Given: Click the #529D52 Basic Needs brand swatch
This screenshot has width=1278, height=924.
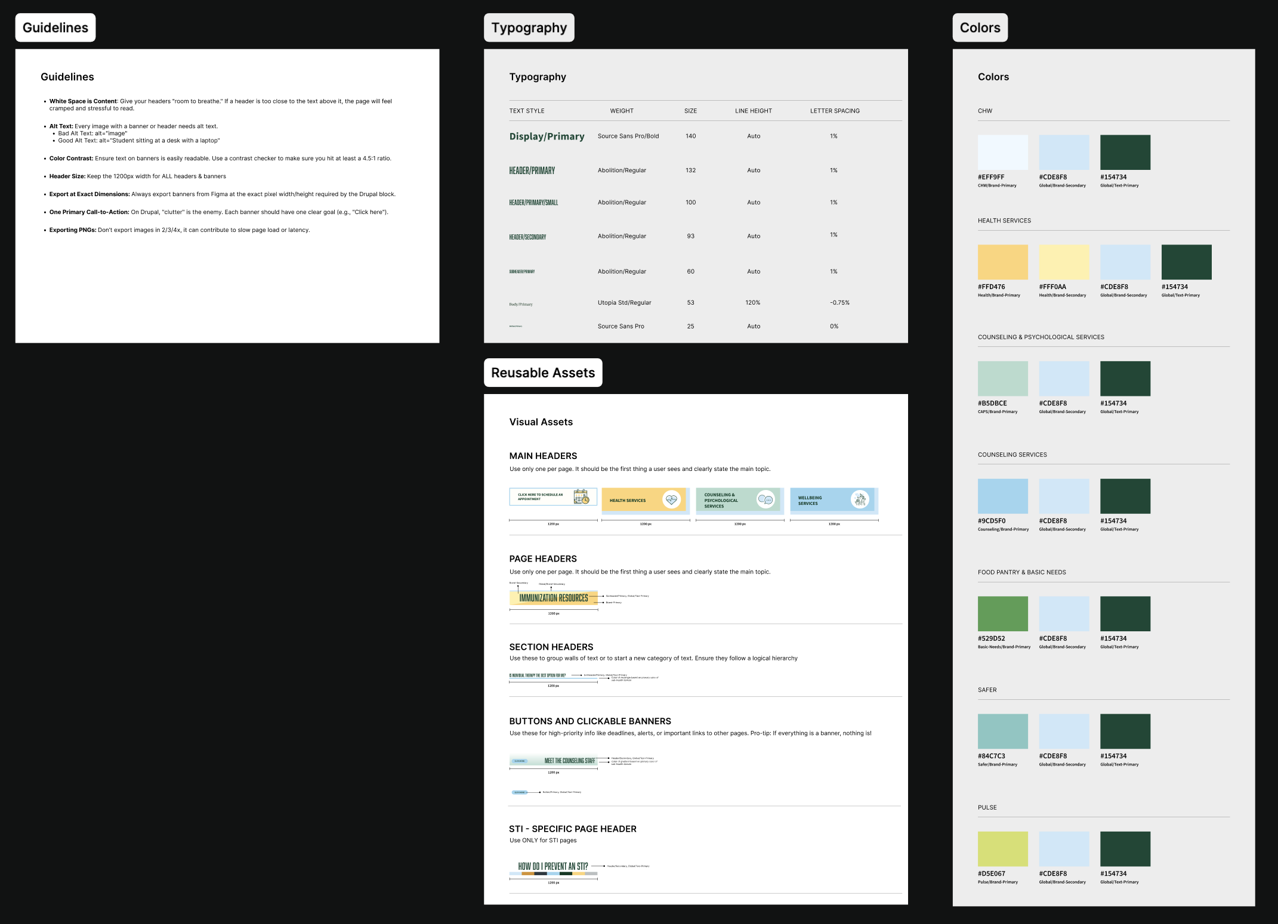Looking at the screenshot, I should (x=1002, y=613).
